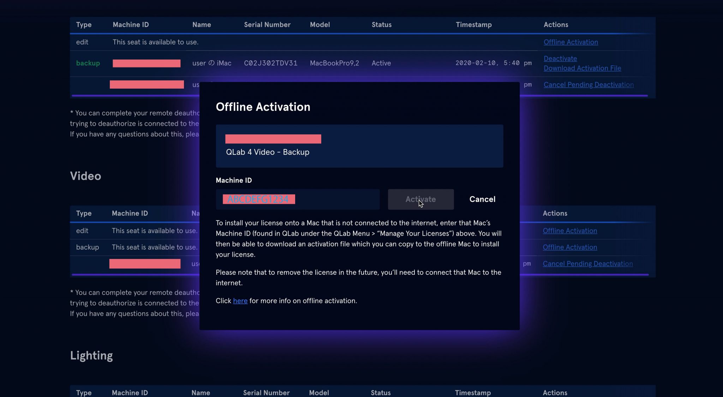Click the Timestamp column header in top table
723x397 pixels.
pos(473,25)
